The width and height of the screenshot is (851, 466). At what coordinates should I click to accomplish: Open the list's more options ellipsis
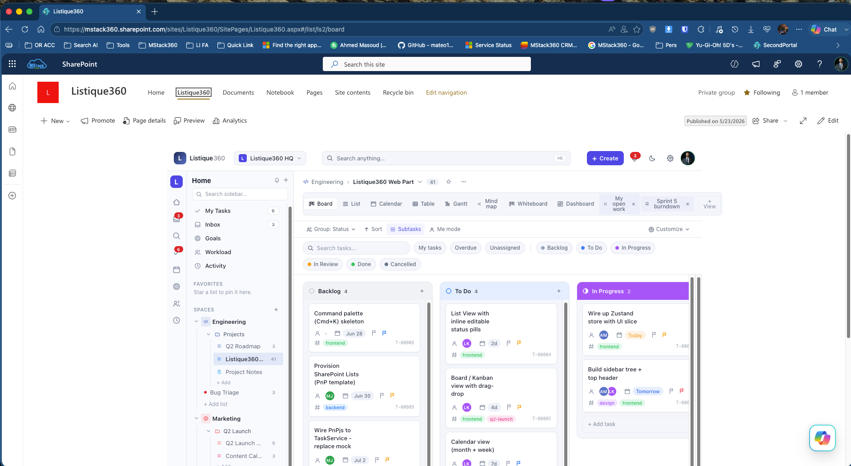(x=464, y=182)
